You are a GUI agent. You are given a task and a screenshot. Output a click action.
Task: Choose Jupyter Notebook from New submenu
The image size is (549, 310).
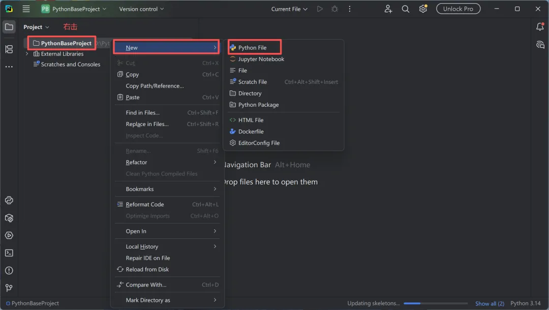(284, 59)
